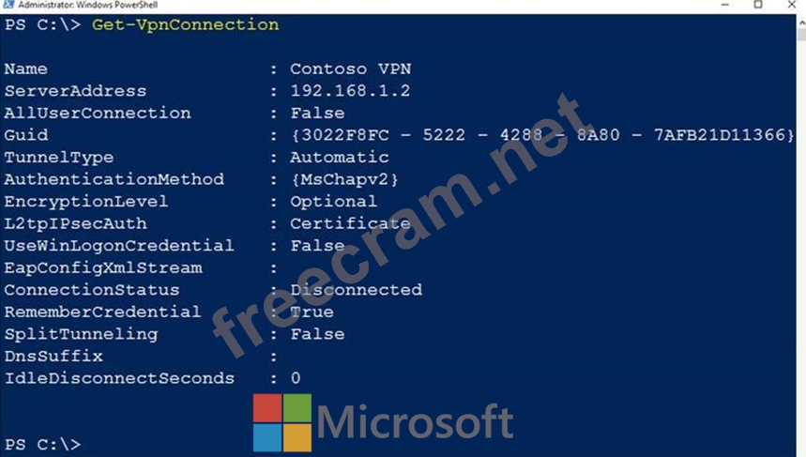Click the vertical scrollbar thumb
806x457 pixels.
coord(801,35)
